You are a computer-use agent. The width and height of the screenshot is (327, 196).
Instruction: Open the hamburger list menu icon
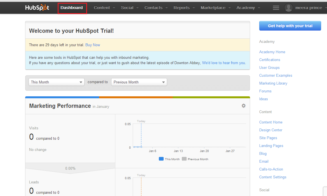point(276,8)
